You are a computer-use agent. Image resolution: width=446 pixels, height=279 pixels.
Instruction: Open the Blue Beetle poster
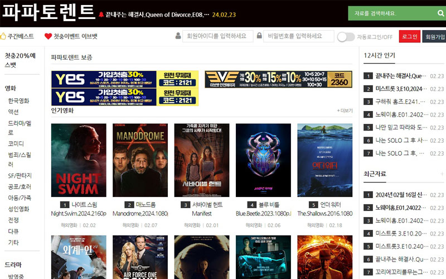[x=263, y=160]
